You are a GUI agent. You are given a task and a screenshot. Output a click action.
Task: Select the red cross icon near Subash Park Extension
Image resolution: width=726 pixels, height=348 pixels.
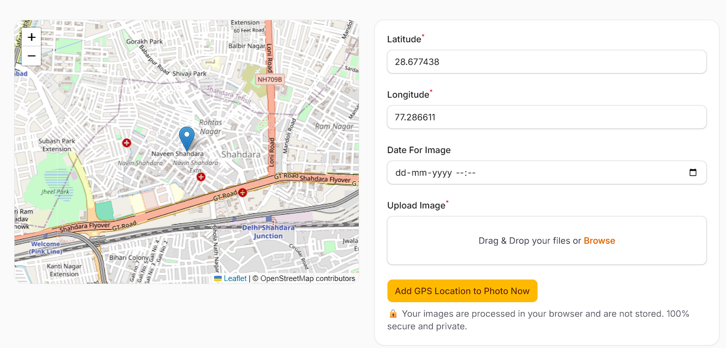point(126,143)
